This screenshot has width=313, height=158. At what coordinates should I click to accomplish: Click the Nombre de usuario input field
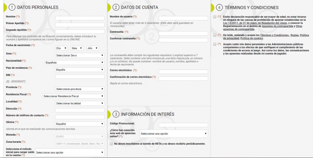click(x=183, y=18)
